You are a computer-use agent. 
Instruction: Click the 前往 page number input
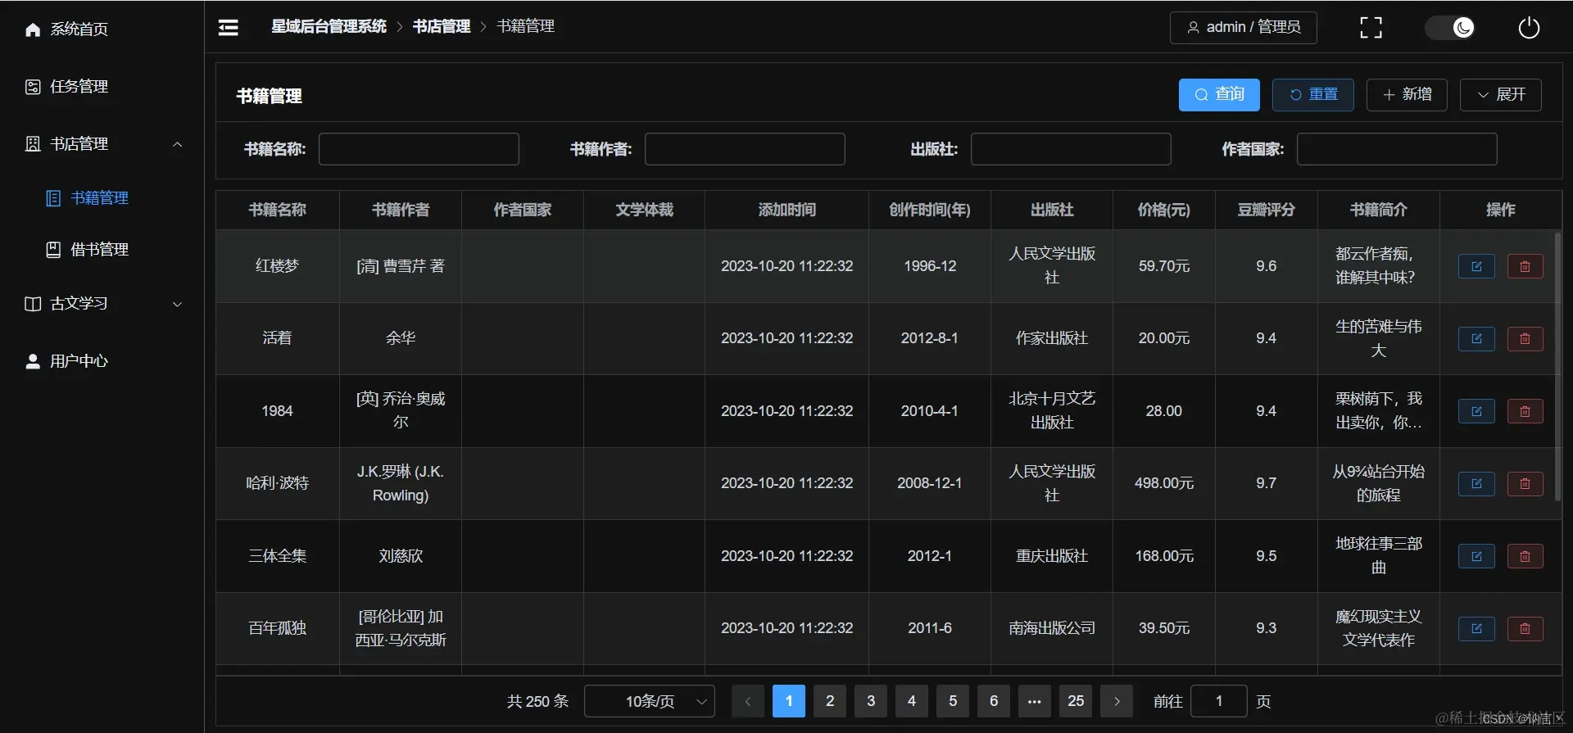(1219, 701)
